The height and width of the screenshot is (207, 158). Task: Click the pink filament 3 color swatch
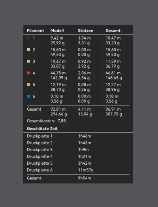tap(29, 61)
